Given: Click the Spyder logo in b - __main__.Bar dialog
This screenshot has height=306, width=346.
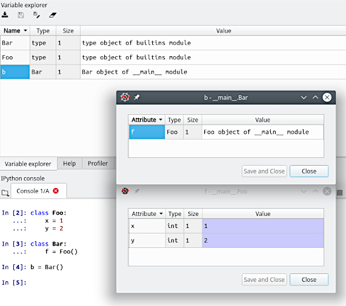Looking at the screenshot, I should (125, 97).
